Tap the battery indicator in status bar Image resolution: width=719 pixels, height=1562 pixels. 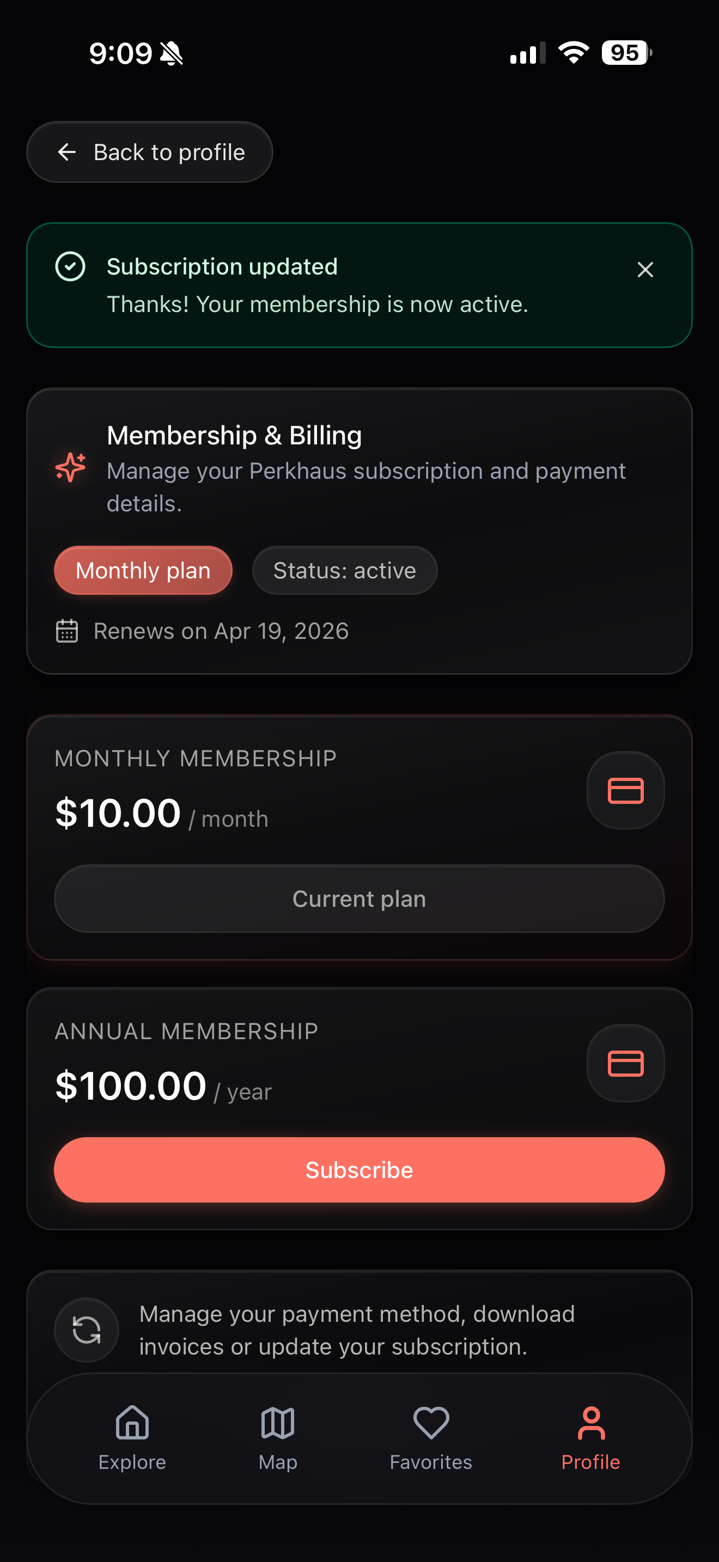626,53
